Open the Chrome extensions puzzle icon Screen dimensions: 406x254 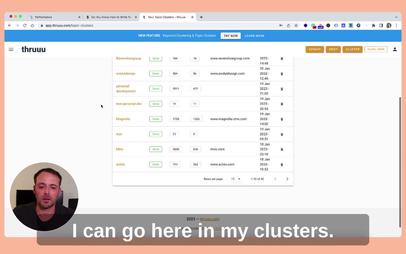click(374, 25)
